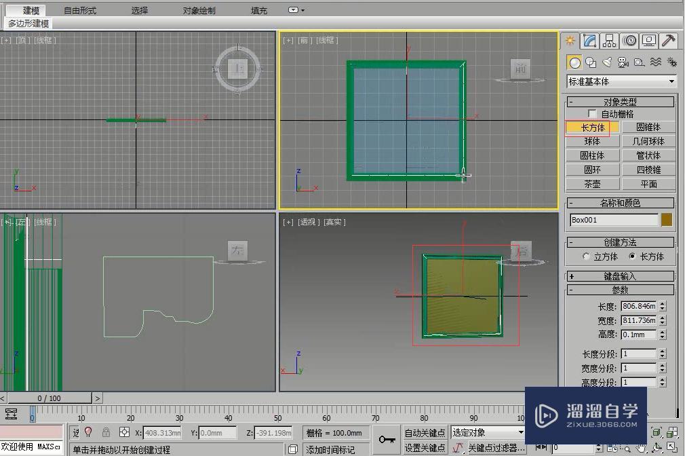Image resolution: width=685 pixels, height=456 pixels.
Task: Click the 圆锥体 cone button
Action: (649, 127)
